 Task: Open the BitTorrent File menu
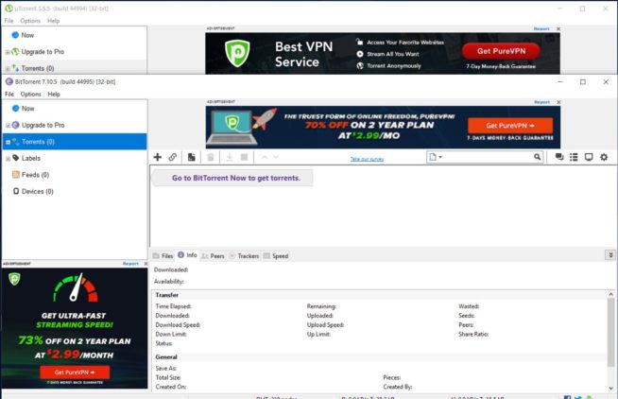click(9, 94)
